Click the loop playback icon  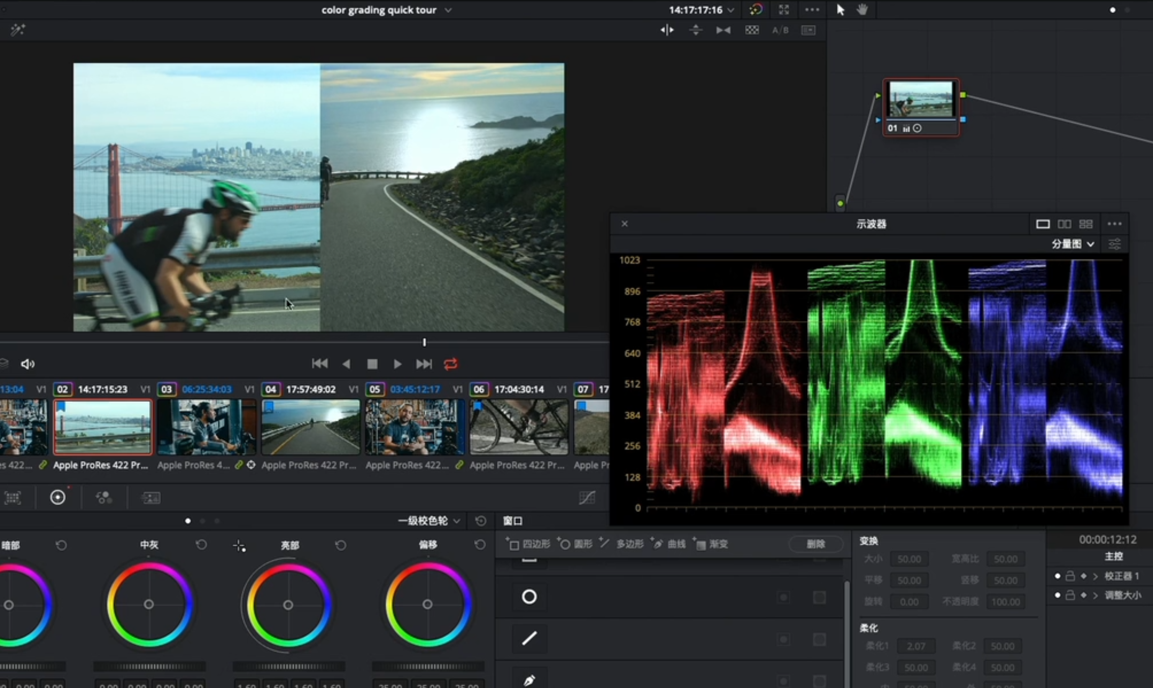(451, 364)
